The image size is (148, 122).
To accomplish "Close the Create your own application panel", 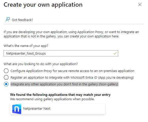I will pos(140,5).
